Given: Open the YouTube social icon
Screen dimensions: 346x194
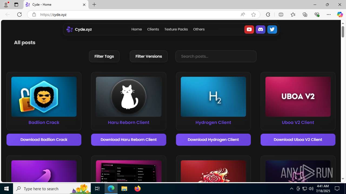Looking at the screenshot, I should point(249,29).
